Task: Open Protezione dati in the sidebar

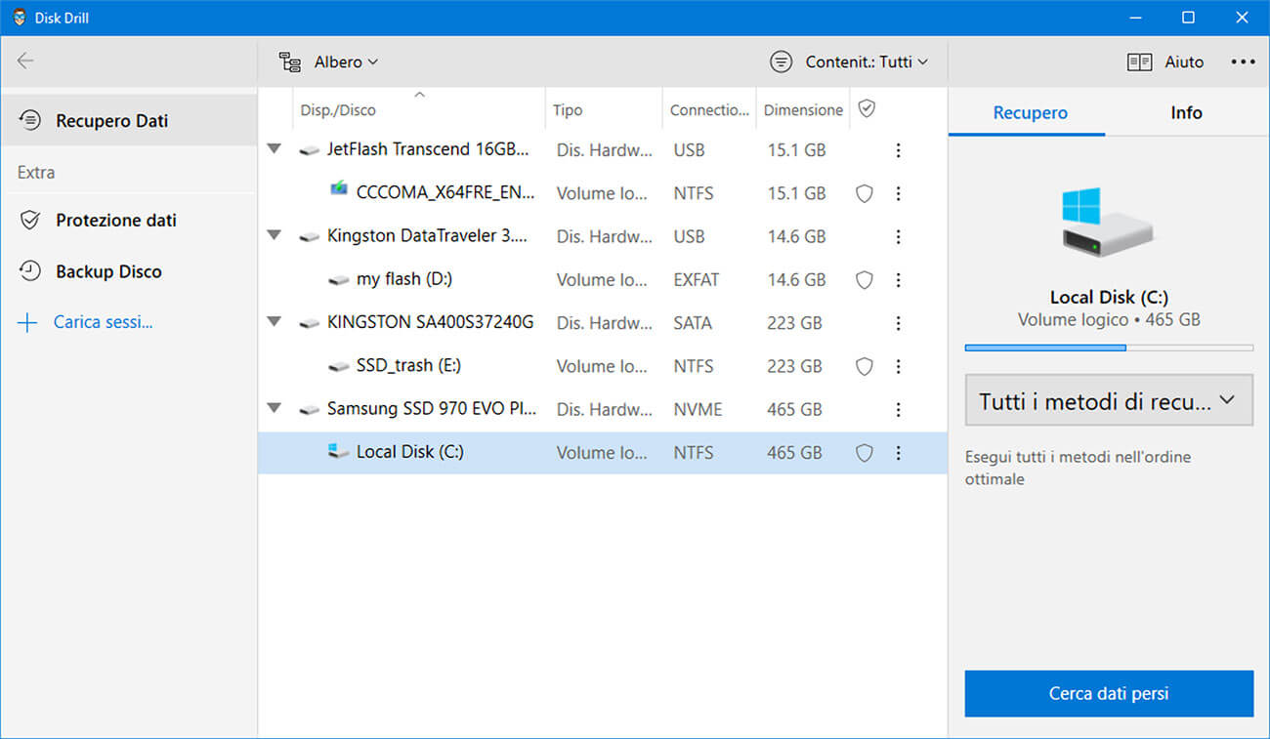Action: 128,220
